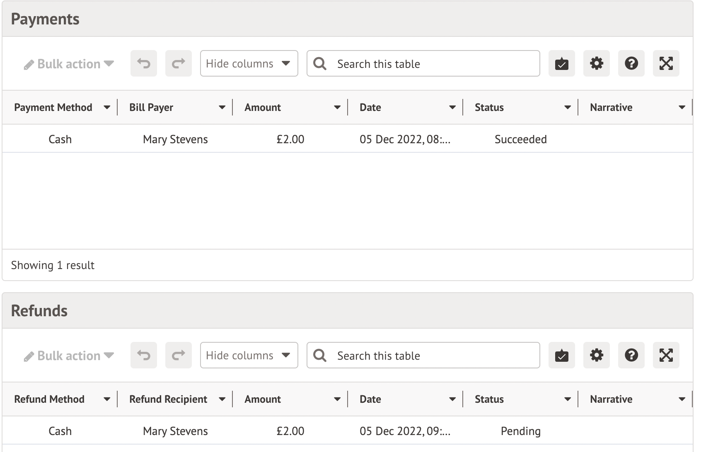Open Hide columns dropdown in Refunds

click(x=249, y=355)
